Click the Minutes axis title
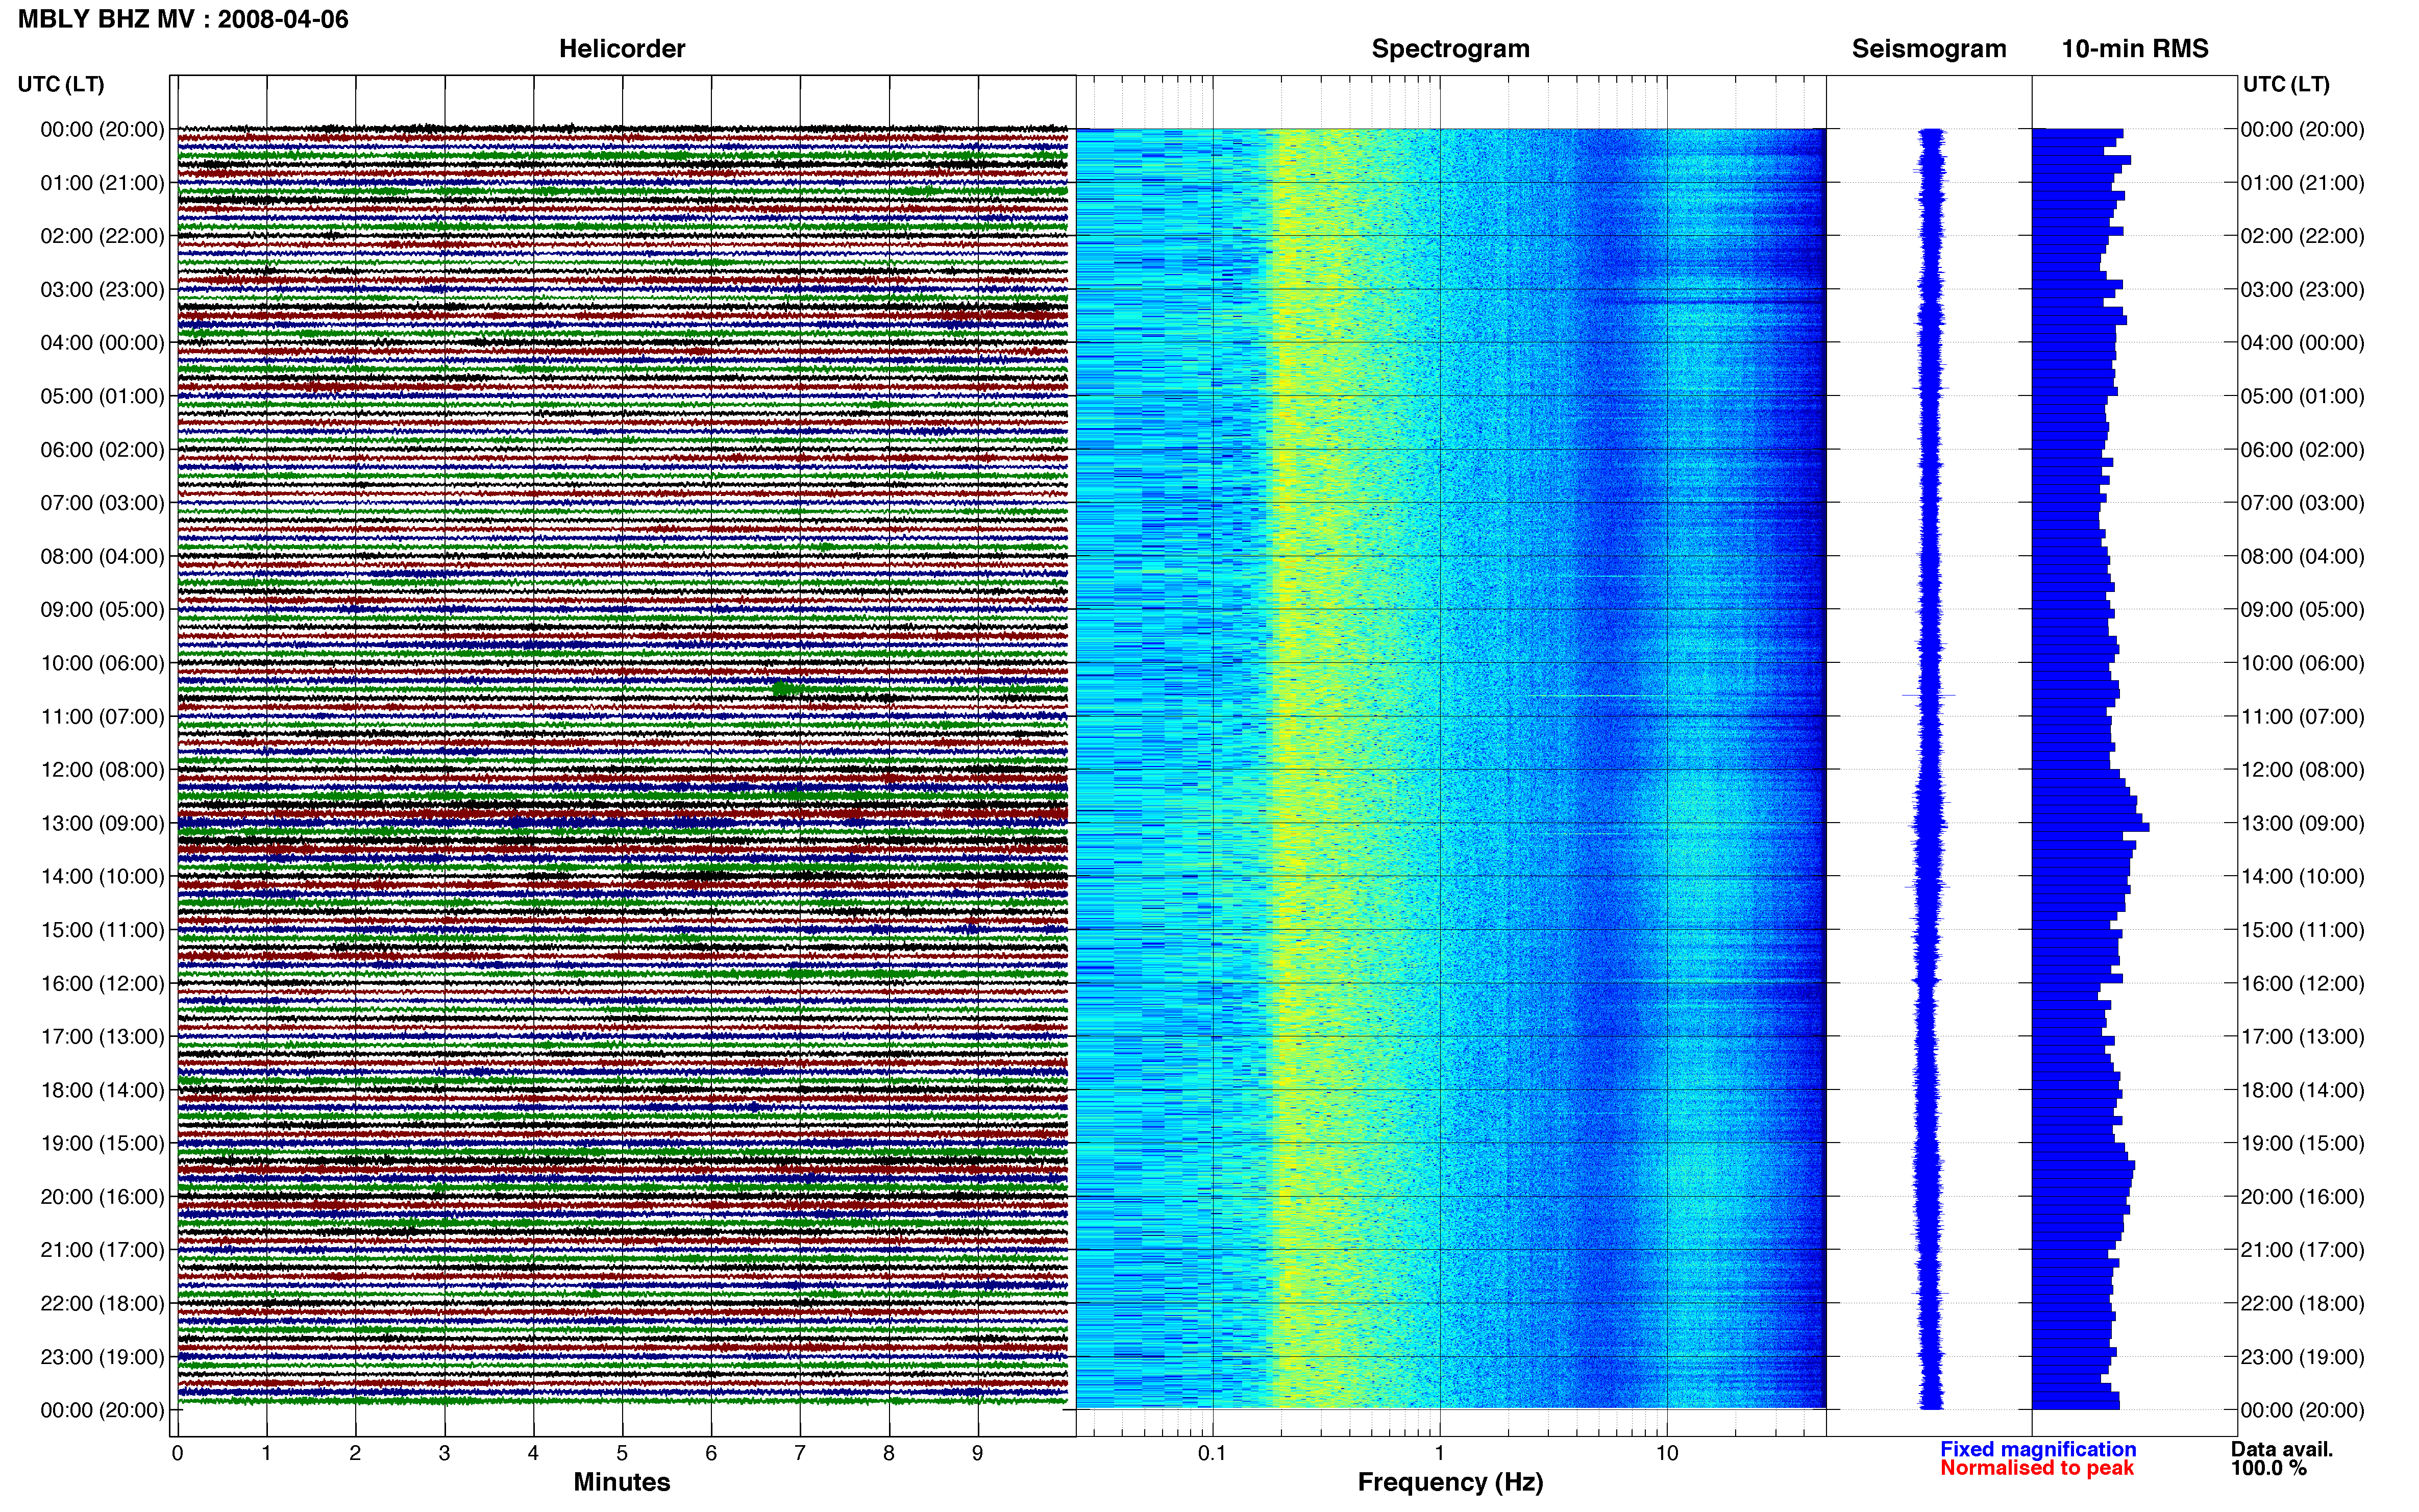 coord(622,1482)
